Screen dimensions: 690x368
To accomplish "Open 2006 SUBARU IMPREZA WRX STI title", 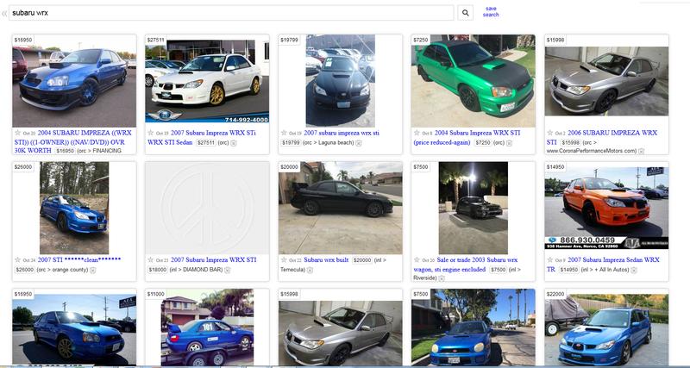I will tap(602, 137).
